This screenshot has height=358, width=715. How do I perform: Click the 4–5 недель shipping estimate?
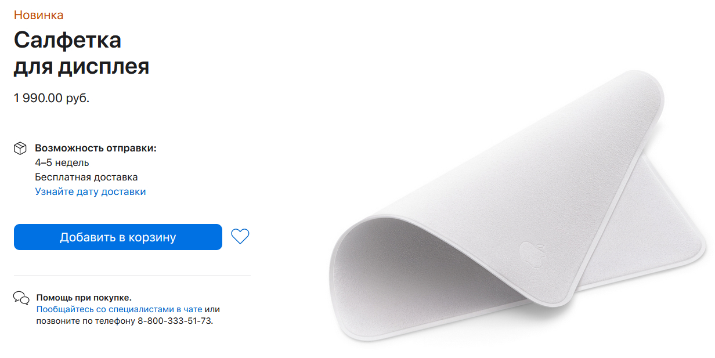62,162
